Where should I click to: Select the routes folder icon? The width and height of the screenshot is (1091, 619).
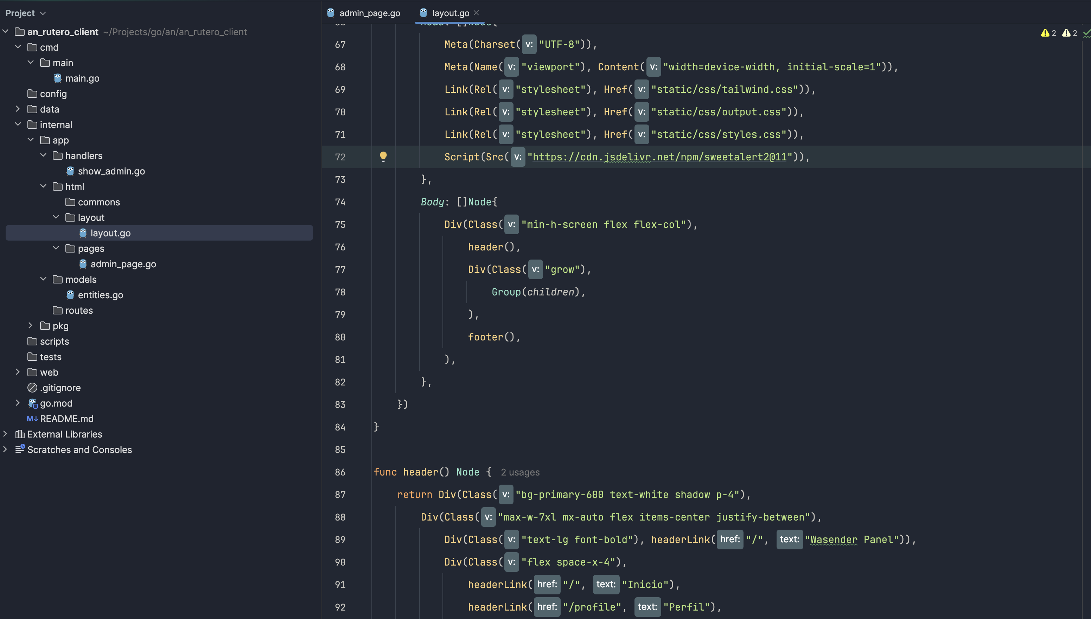[57, 310]
